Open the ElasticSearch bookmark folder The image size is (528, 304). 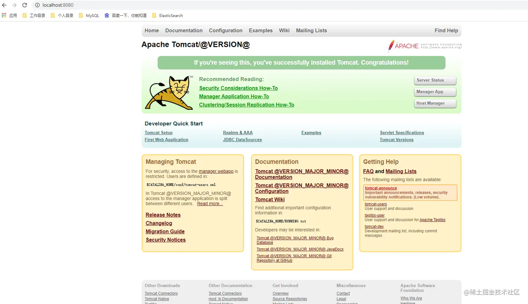coord(167,15)
